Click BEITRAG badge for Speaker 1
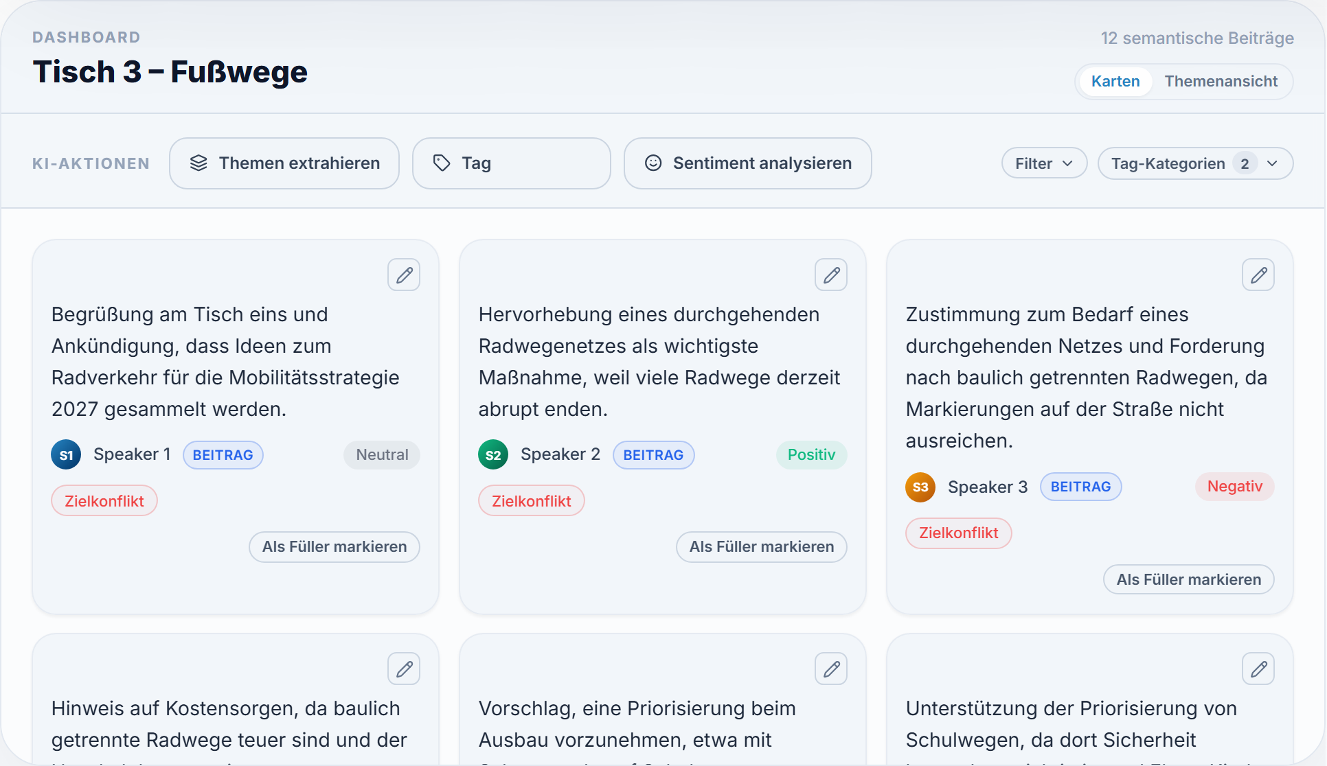Screen dimensions: 1327x766 [223, 455]
